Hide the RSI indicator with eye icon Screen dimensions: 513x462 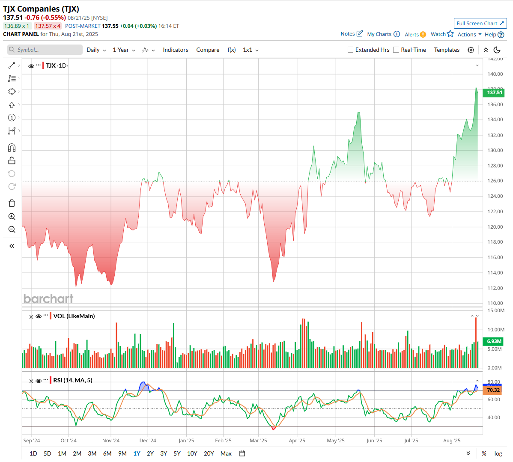pyautogui.click(x=38, y=381)
